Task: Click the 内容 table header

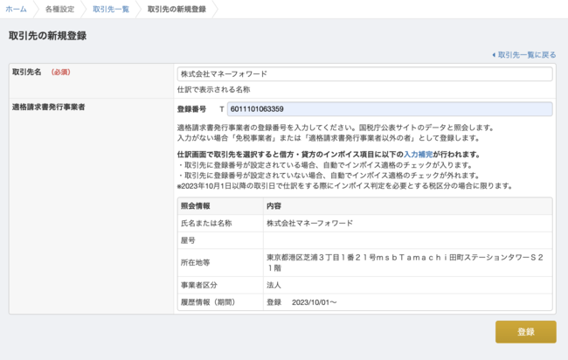Action: [x=274, y=205]
